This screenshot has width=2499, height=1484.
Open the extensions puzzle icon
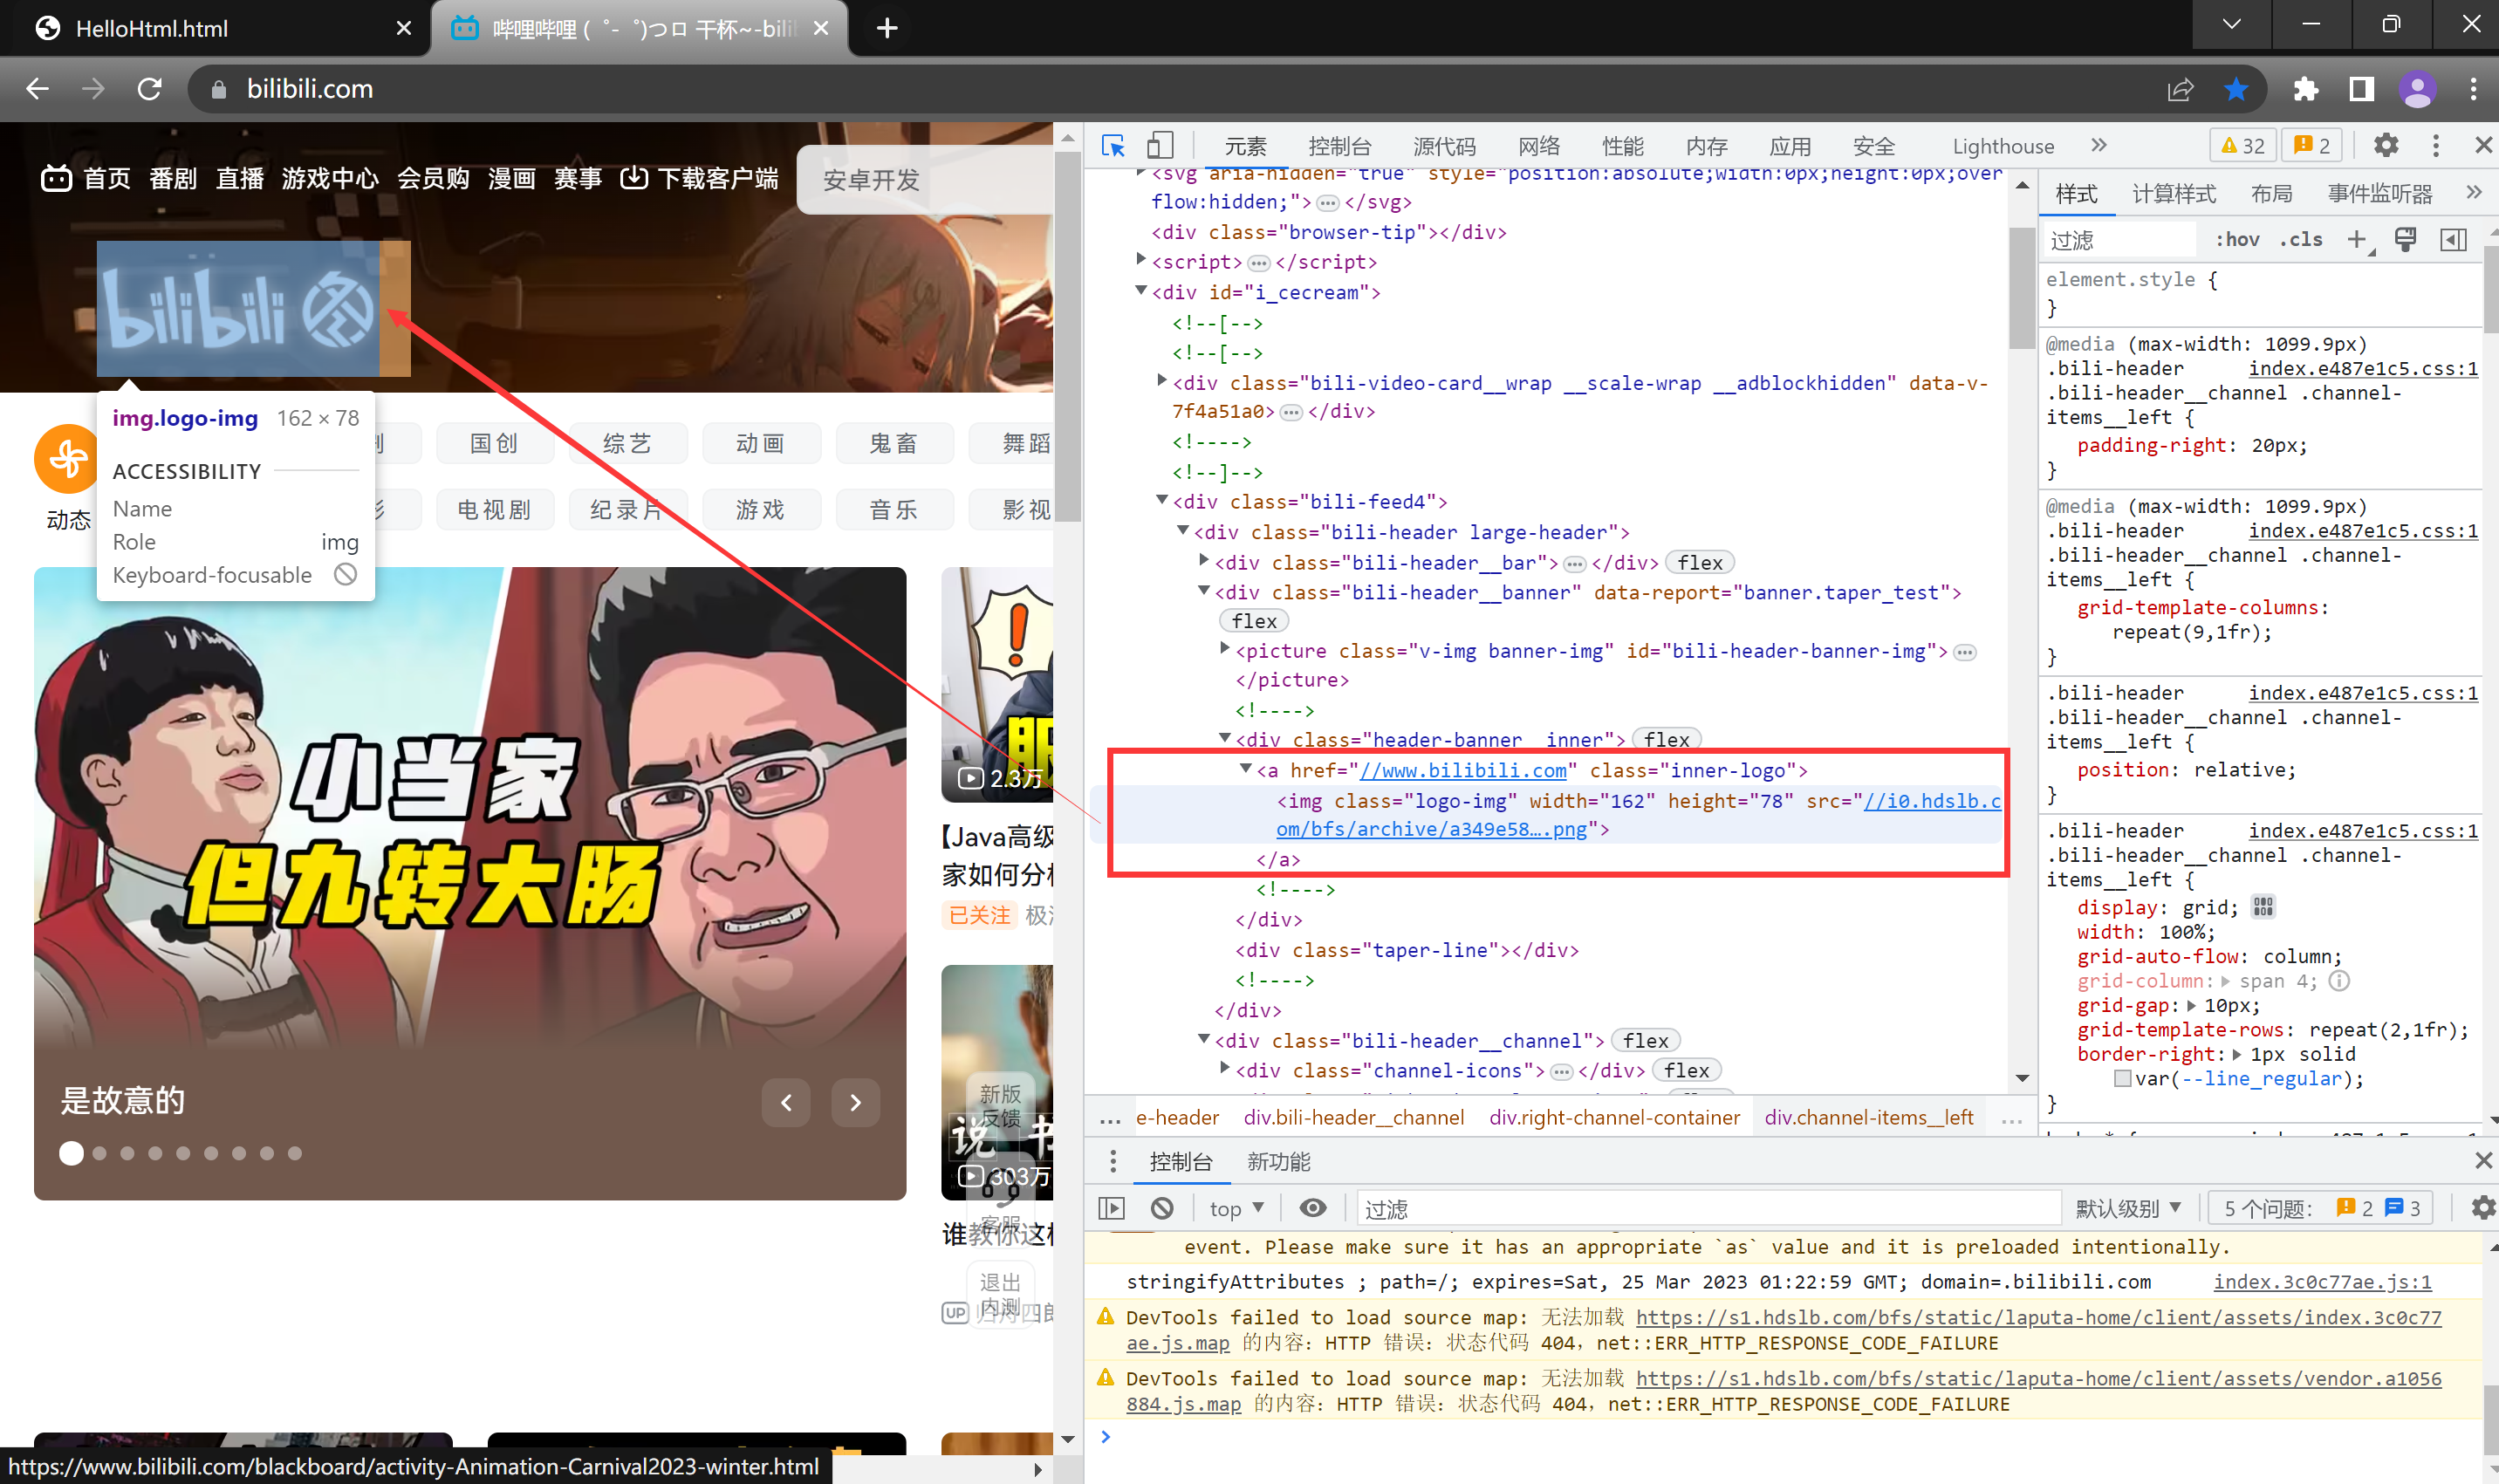pos(2305,89)
